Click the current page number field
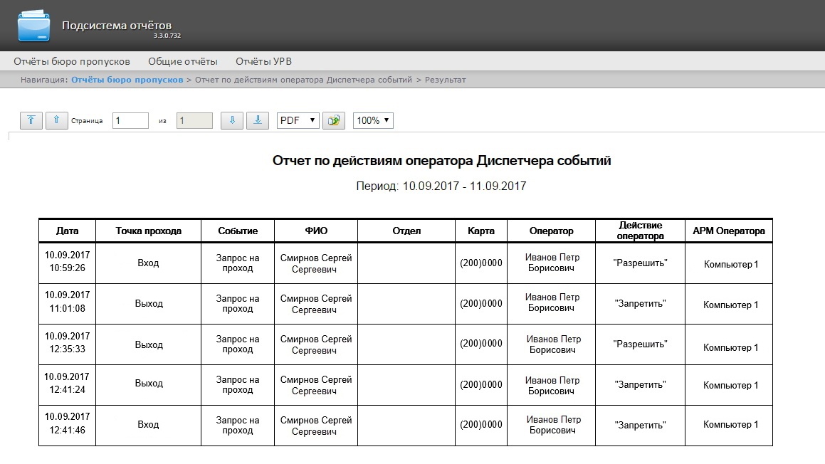This screenshot has width=825, height=464. coord(130,121)
